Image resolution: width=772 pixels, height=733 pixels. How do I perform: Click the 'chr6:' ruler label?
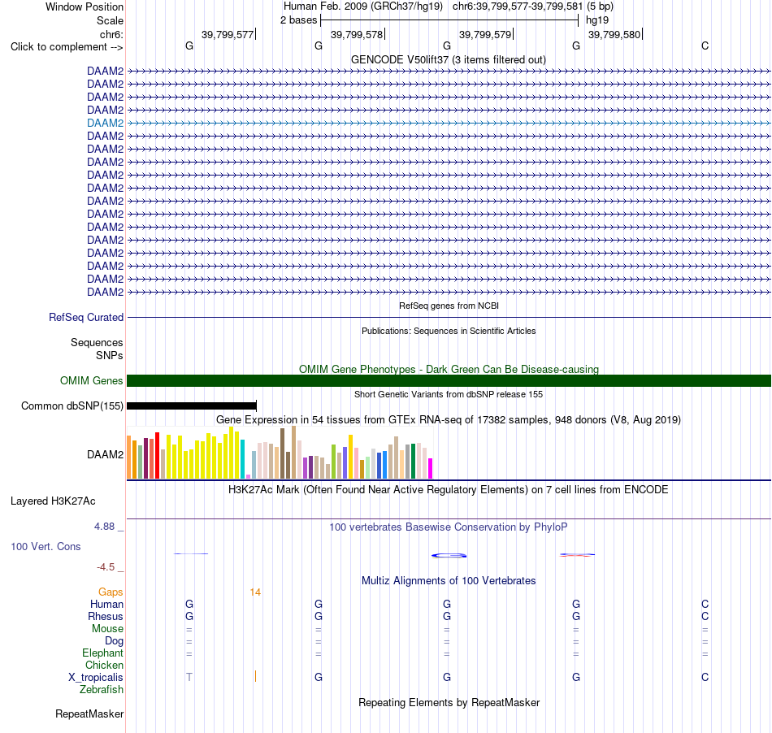pos(111,34)
